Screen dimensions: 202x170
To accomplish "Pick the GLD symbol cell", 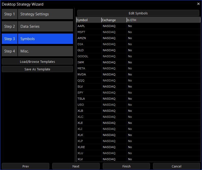I will point(89,50).
